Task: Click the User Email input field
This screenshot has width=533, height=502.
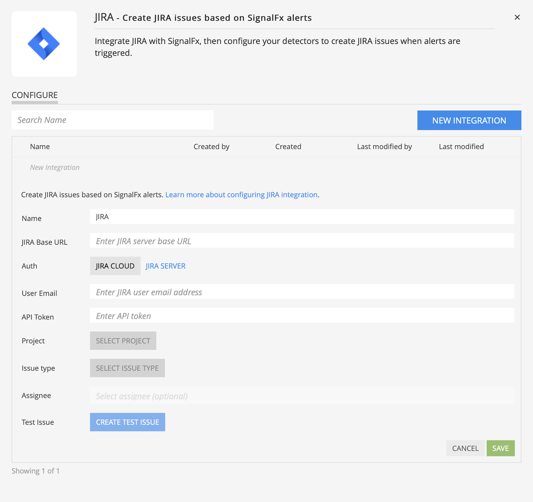Action: pyautogui.click(x=302, y=291)
